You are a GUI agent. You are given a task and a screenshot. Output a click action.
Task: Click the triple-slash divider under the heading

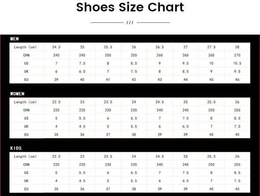coord(130,23)
